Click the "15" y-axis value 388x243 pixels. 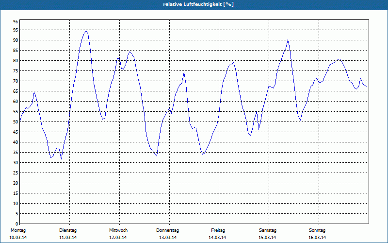point(16,193)
